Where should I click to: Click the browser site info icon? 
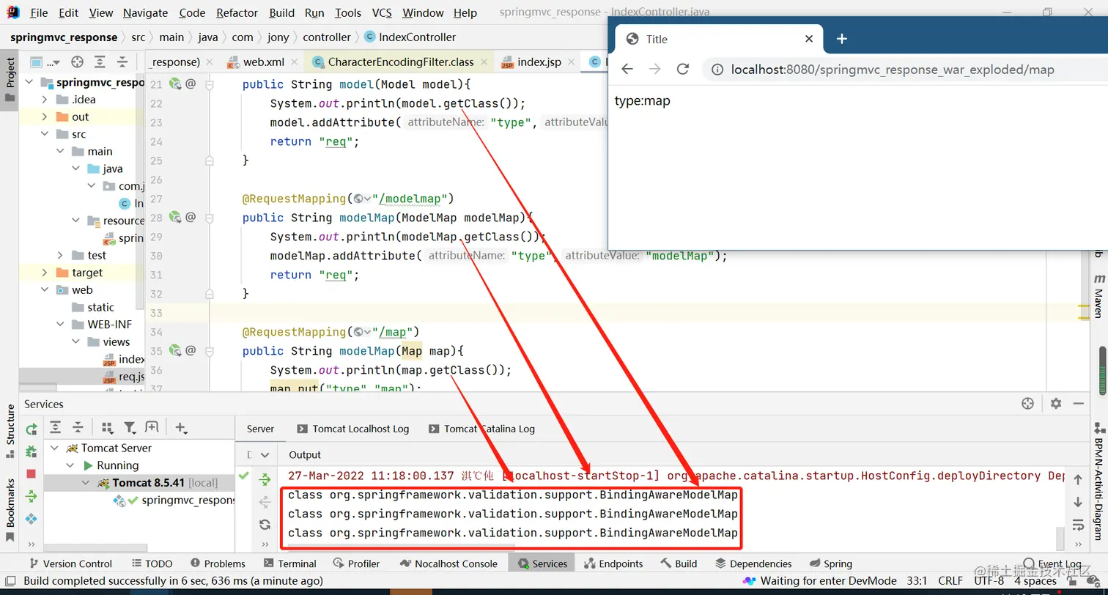point(717,70)
